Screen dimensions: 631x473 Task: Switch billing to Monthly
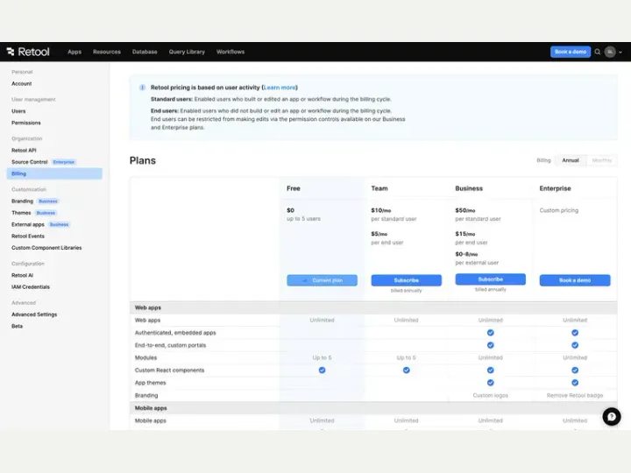[x=601, y=160]
